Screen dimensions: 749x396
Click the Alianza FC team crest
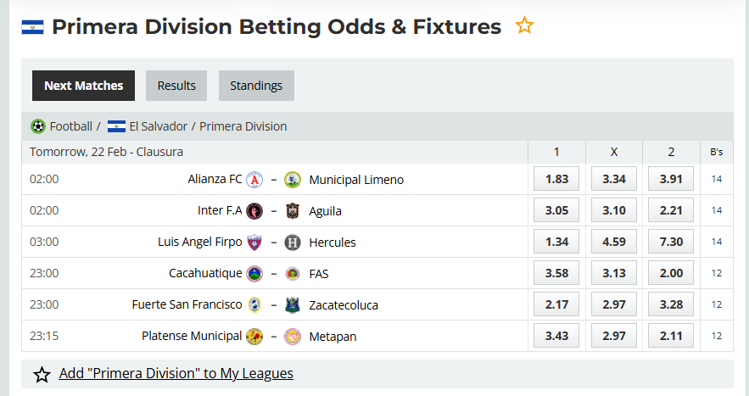(254, 180)
